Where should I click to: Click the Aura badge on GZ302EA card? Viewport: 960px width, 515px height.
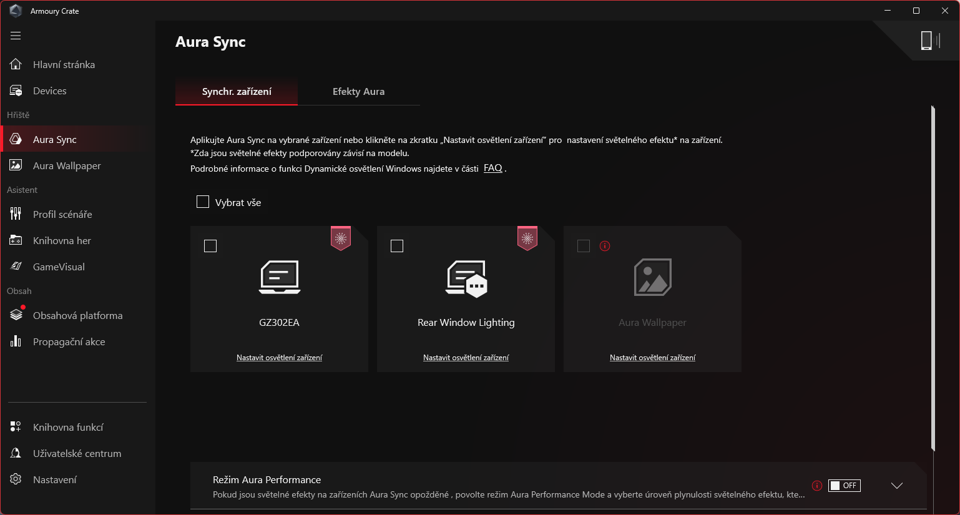(341, 238)
